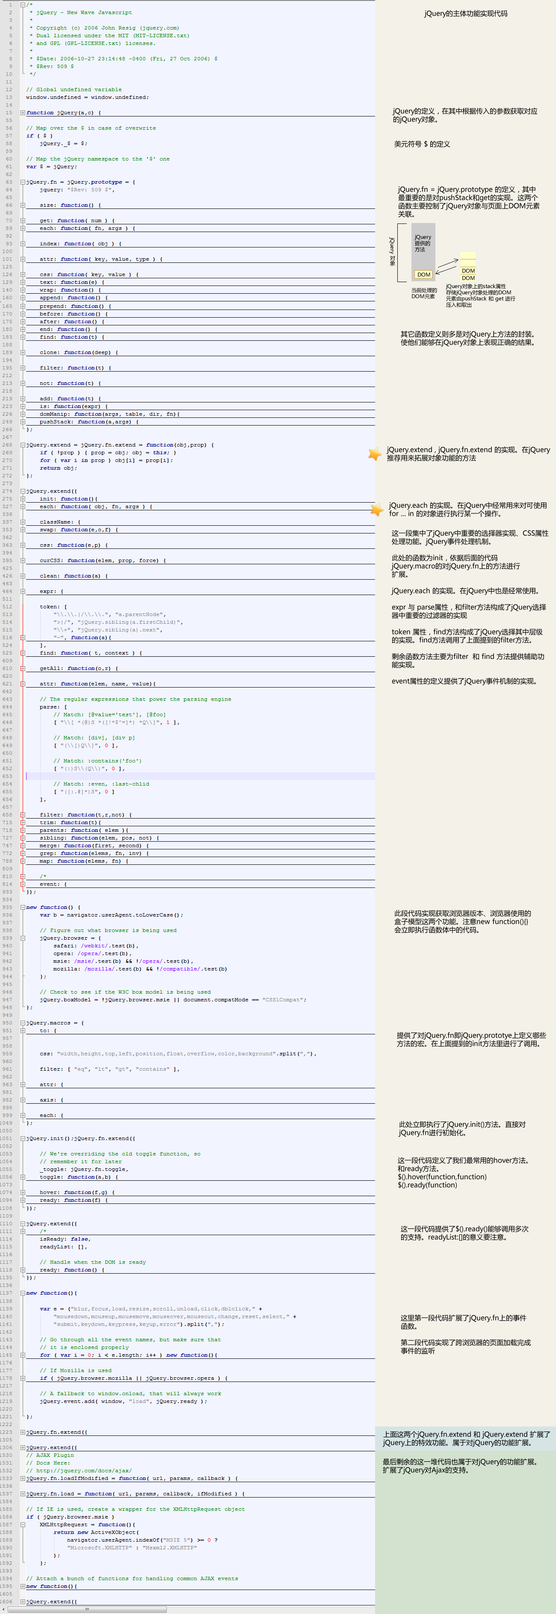Viewport: 556px width, 1614px height.
Task: Click the 'var $ = jQuery;' line
Action: click(x=51, y=167)
